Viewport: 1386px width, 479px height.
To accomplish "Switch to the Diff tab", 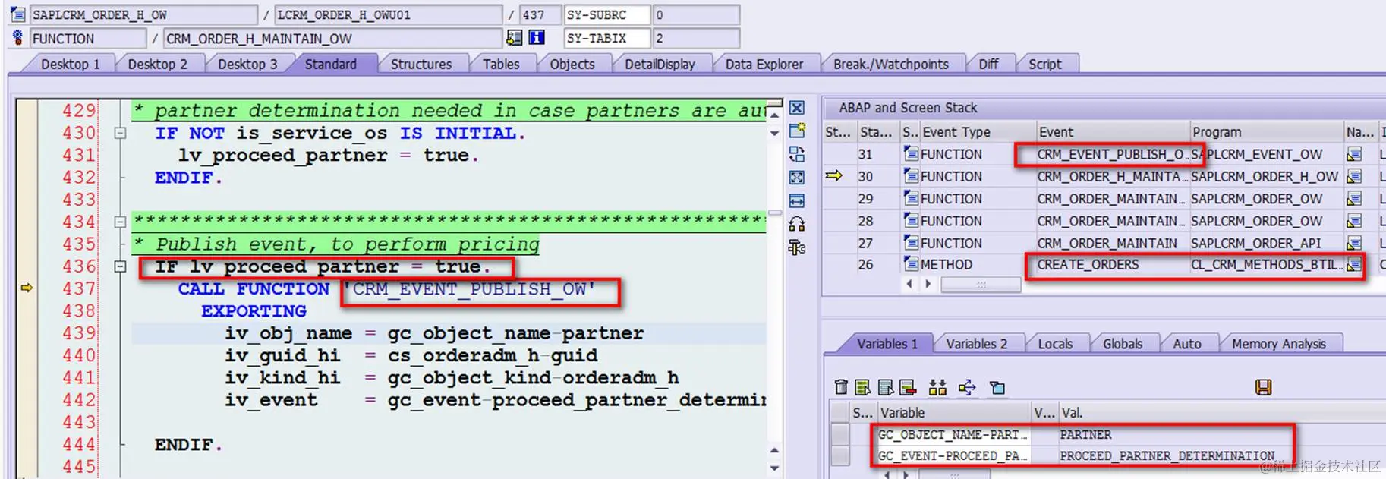I will 988,64.
